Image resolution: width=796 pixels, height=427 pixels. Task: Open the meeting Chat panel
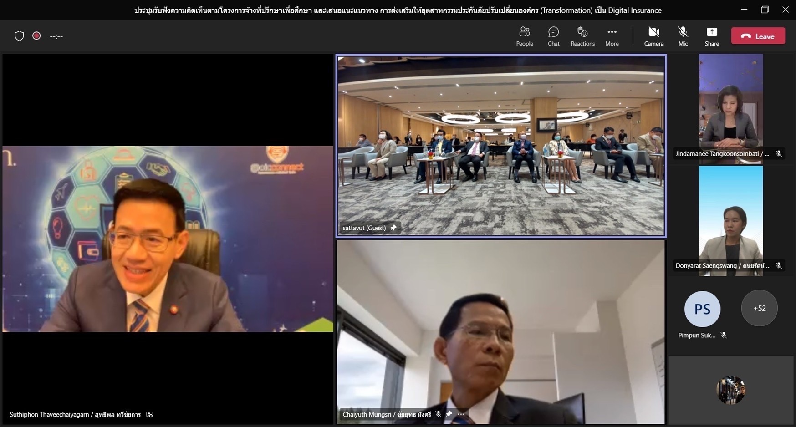(553, 36)
